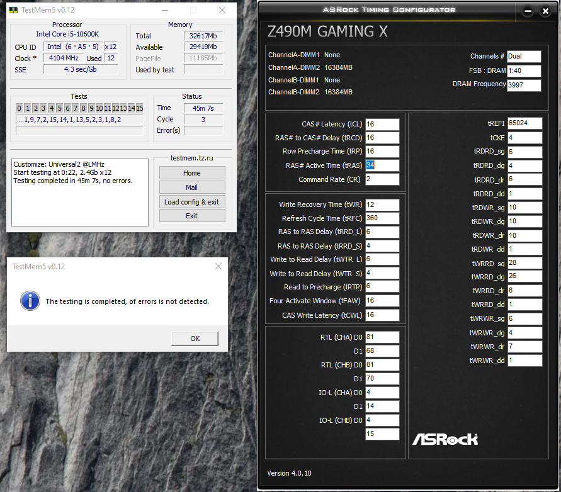Click the tREFI value field

click(x=525, y=123)
